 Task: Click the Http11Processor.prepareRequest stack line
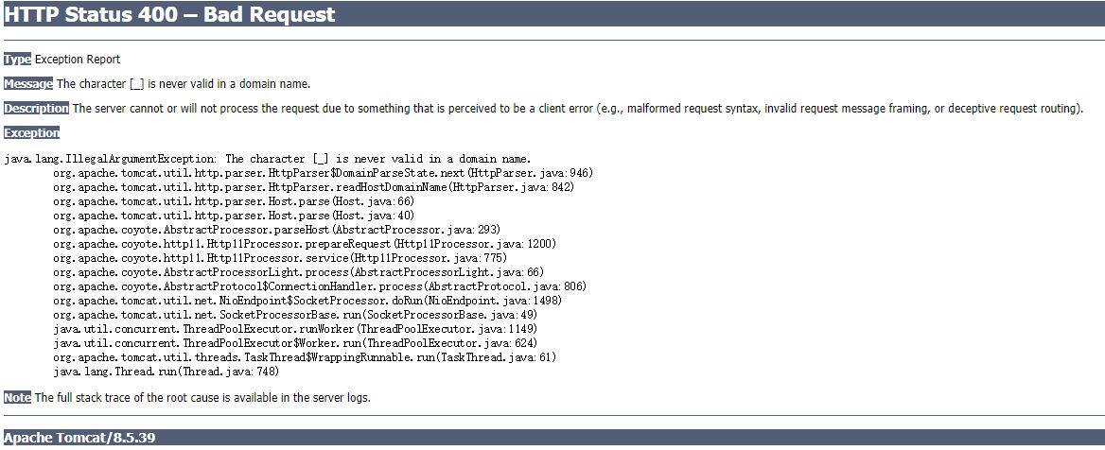click(305, 244)
